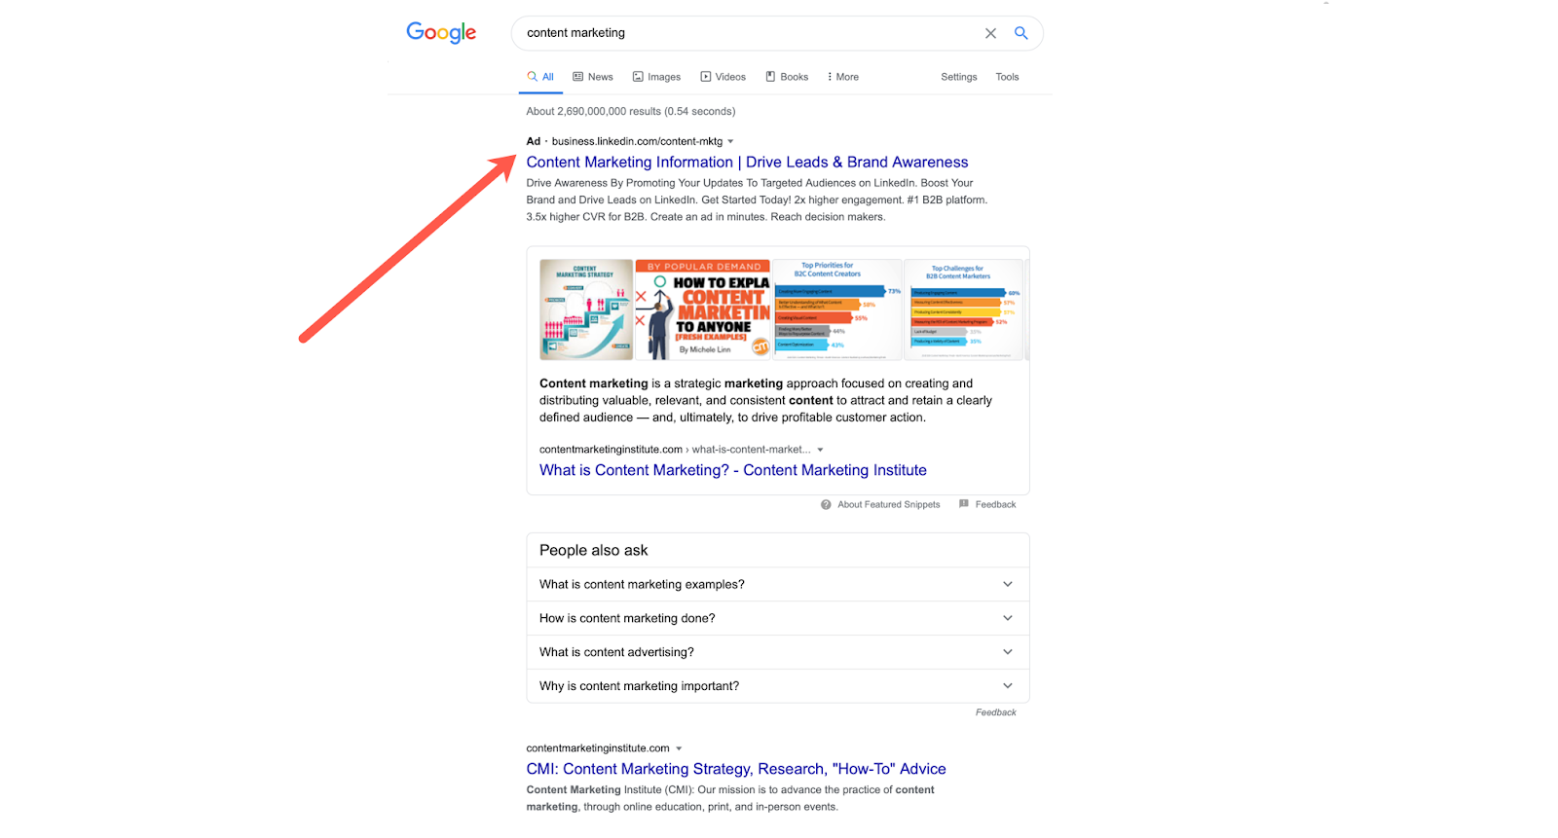Select the All tab

(540, 77)
